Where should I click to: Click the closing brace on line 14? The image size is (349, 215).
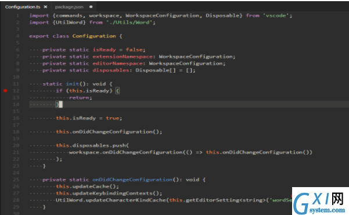coord(57,104)
